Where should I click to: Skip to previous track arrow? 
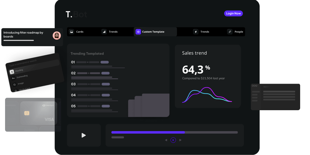point(166,140)
